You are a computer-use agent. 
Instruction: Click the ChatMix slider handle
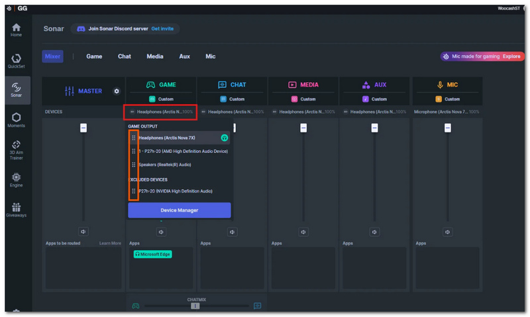pyautogui.click(x=195, y=306)
